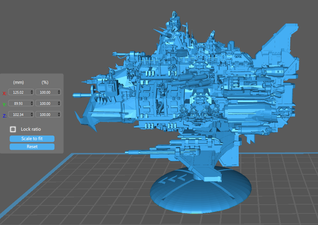The width and height of the screenshot is (318, 225).
Task: Click the Reset button
Action: (32, 147)
